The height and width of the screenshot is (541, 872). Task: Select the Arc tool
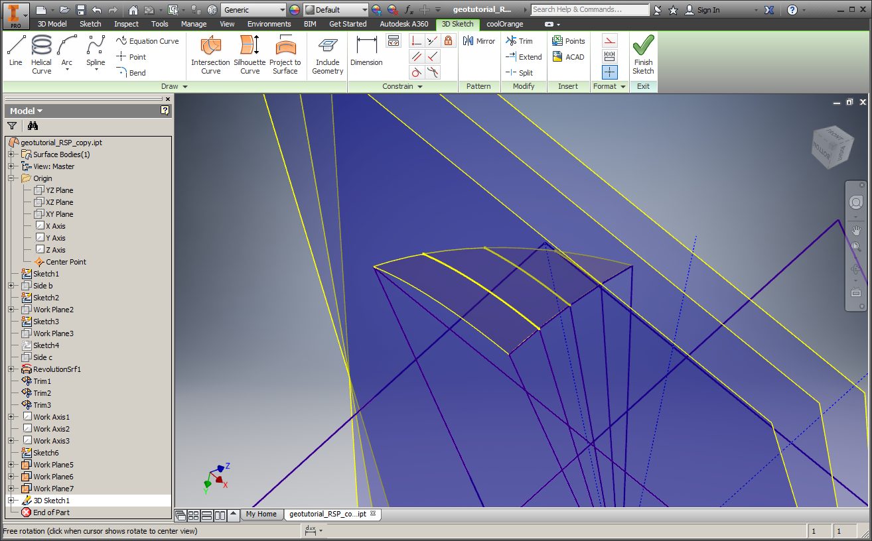click(67, 53)
